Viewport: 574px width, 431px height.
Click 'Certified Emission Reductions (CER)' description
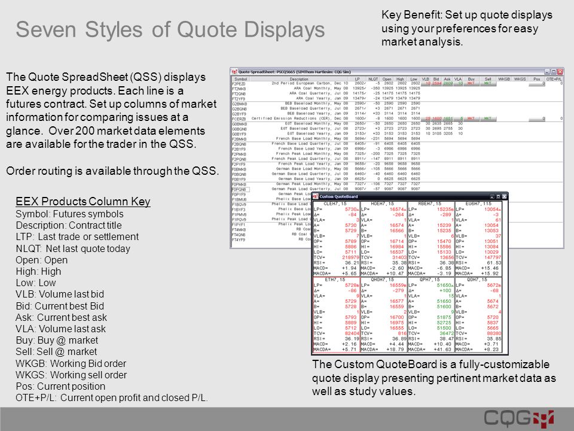point(291,119)
